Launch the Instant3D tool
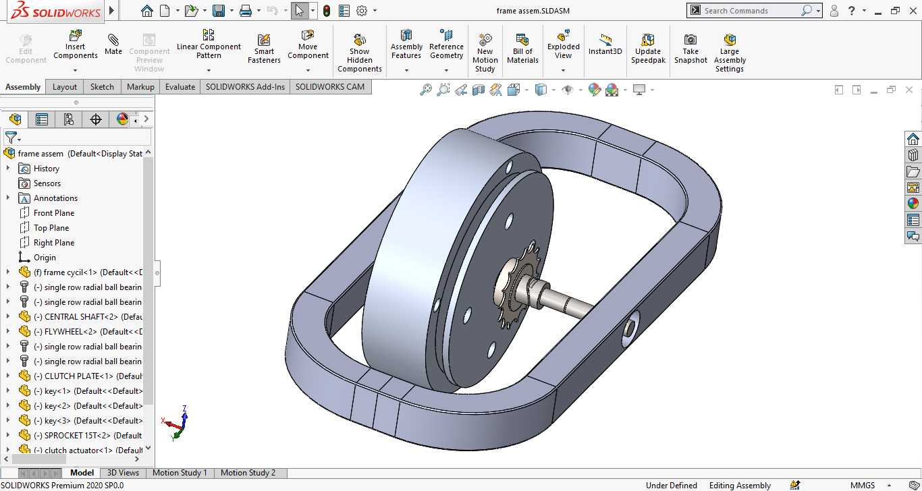This screenshot has width=922, height=491. click(605, 45)
